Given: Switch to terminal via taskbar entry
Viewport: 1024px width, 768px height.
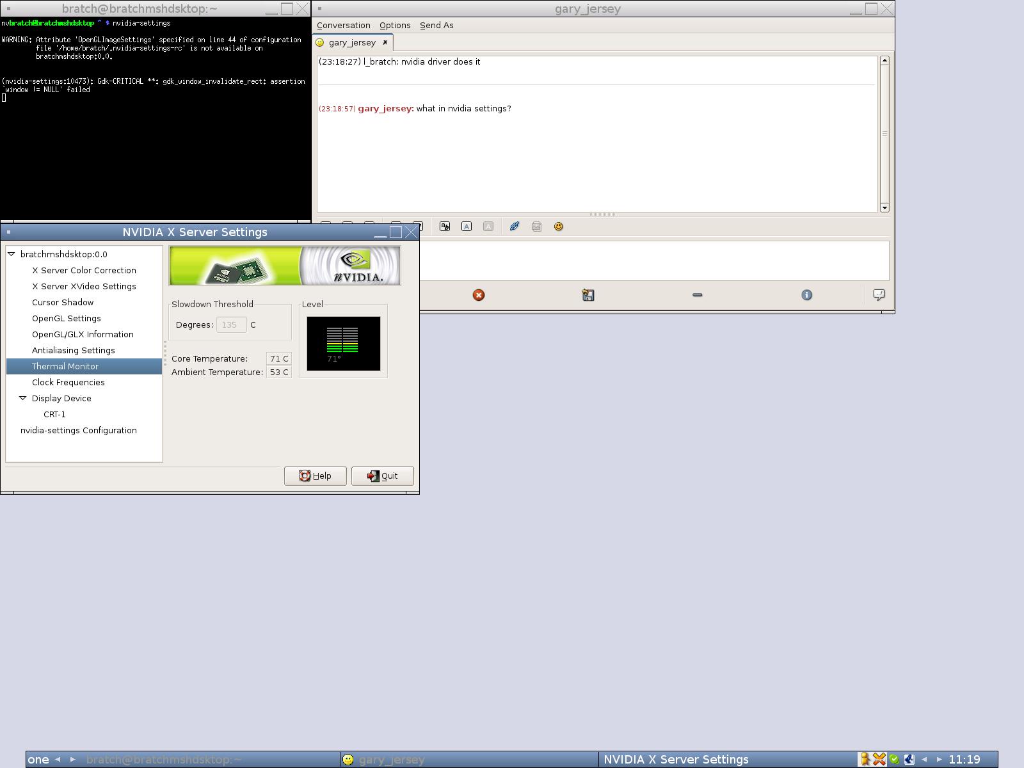Looking at the screenshot, I should [x=211, y=760].
